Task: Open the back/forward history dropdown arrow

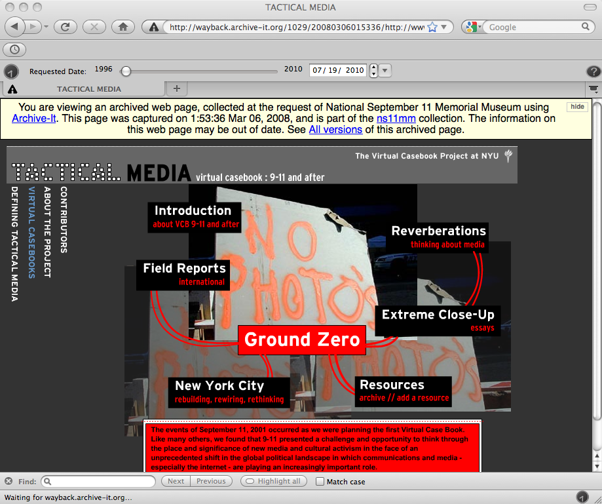Action: point(46,27)
